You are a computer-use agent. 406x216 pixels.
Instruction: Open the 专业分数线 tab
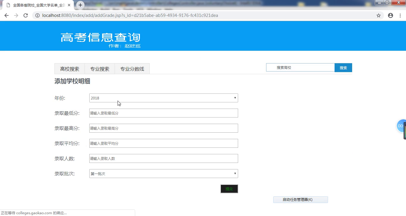pyautogui.click(x=132, y=69)
